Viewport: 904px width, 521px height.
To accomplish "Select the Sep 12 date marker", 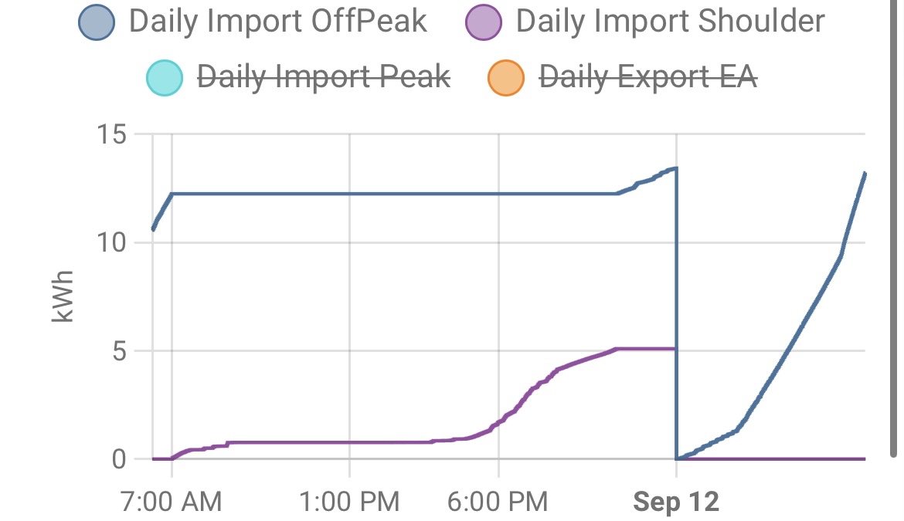I will click(x=676, y=502).
